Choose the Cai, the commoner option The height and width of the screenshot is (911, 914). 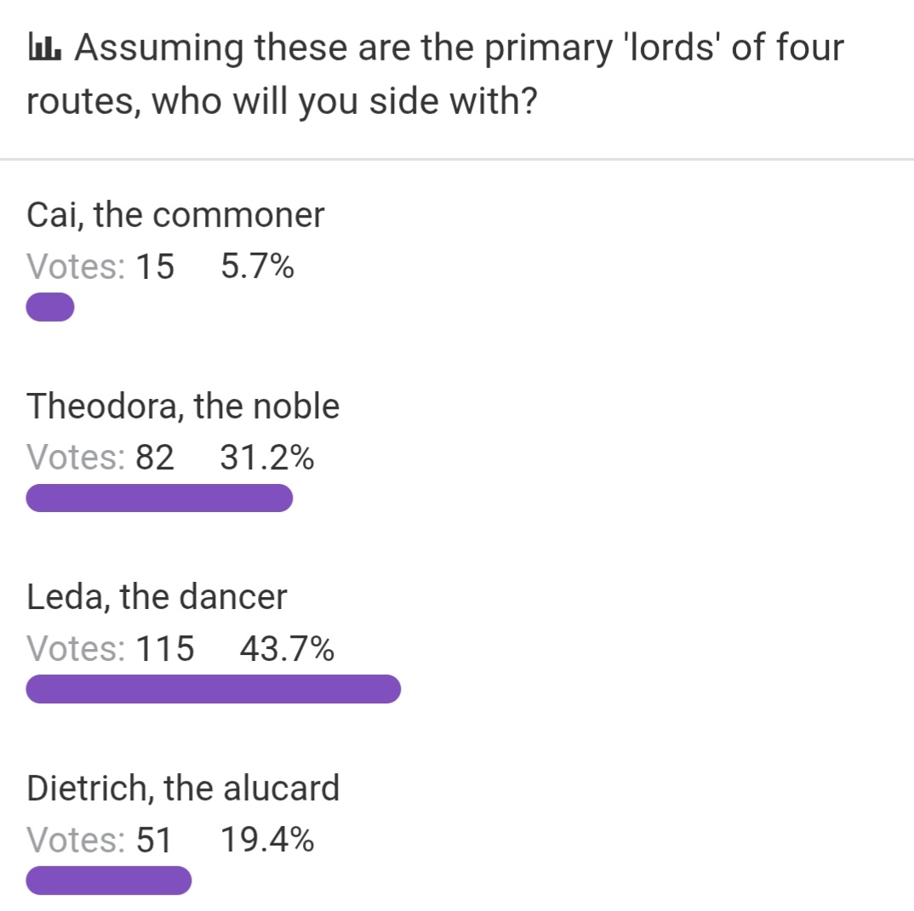tap(175, 215)
